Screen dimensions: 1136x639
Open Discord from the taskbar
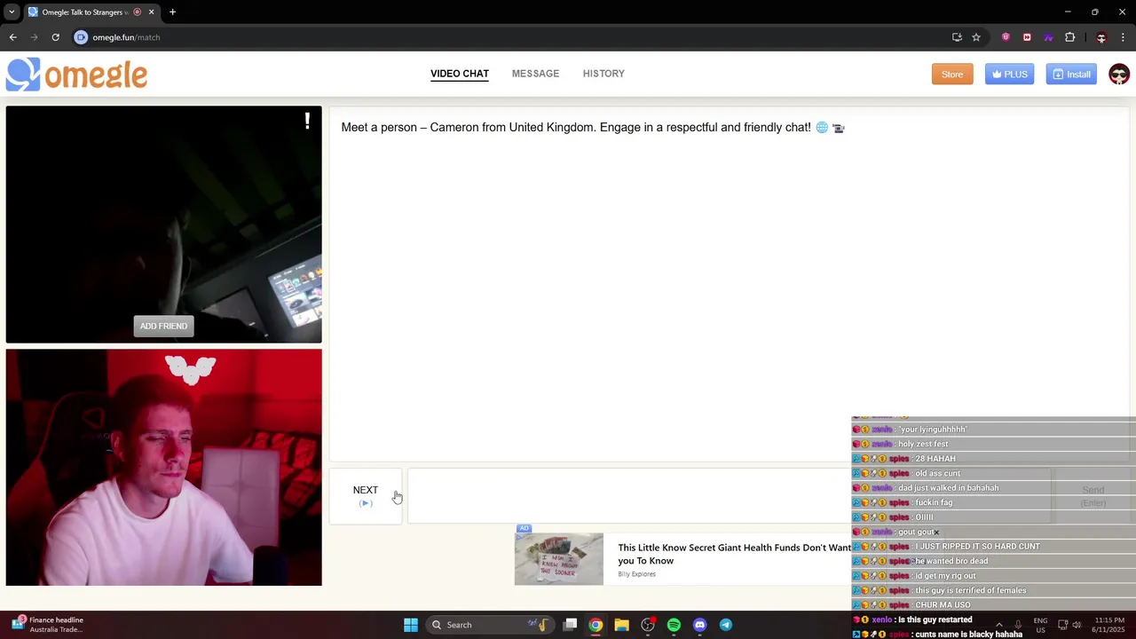pos(699,625)
